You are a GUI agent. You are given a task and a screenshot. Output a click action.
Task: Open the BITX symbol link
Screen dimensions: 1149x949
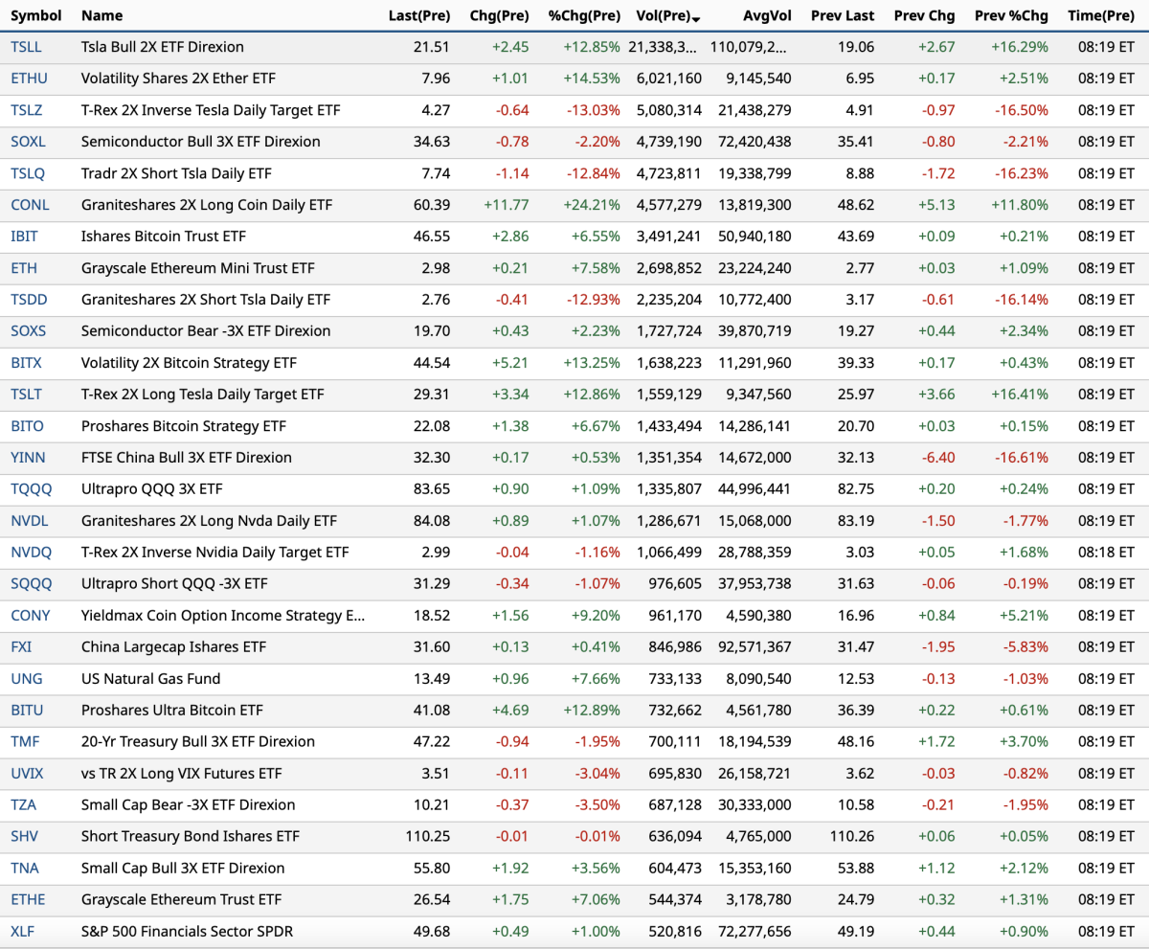(26, 363)
